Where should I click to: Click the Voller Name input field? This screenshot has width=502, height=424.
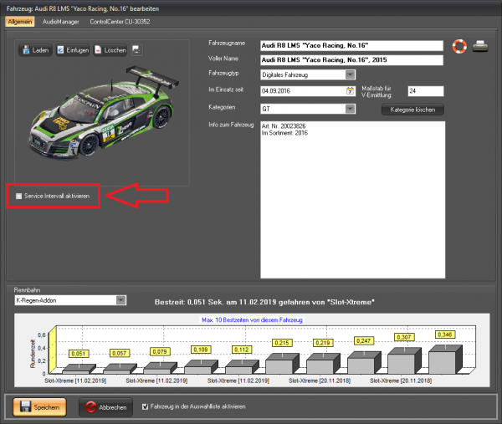click(x=351, y=60)
